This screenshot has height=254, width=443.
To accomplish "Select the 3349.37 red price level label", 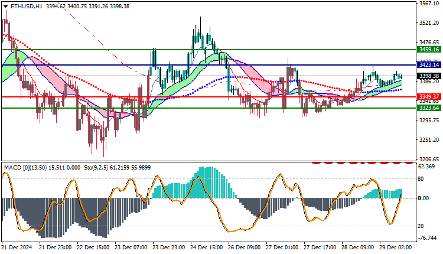I will [429, 97].
